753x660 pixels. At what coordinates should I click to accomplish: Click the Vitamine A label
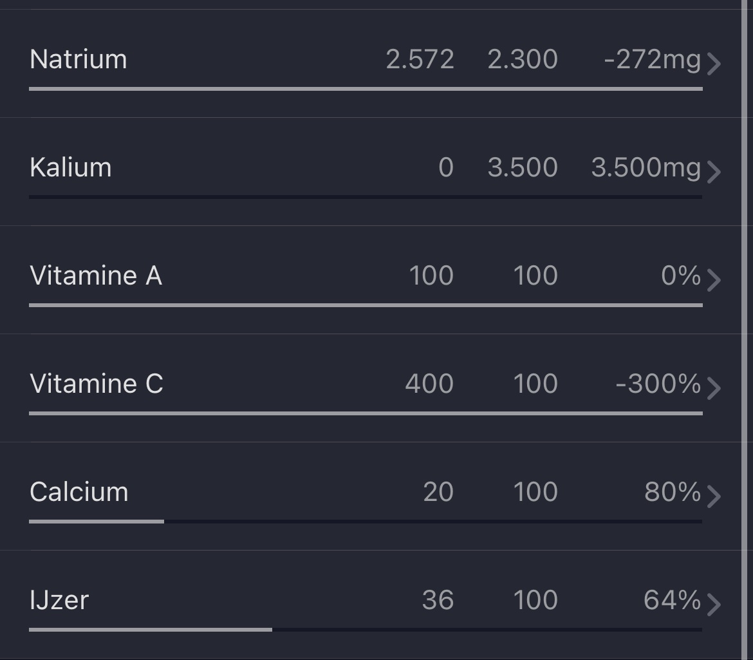point(96,276)
